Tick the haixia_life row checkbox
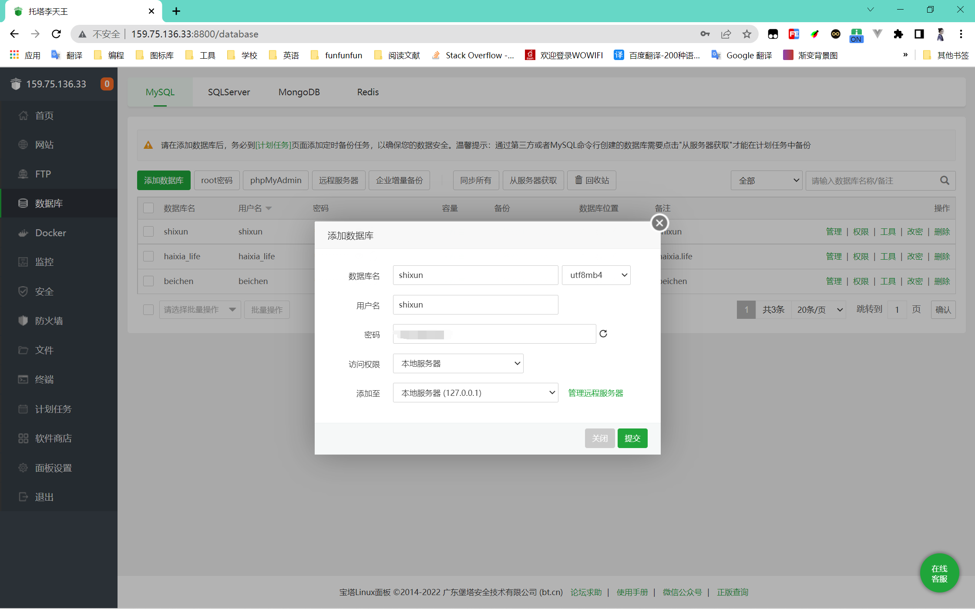The image size is (975, 609). tap(148, 256)
